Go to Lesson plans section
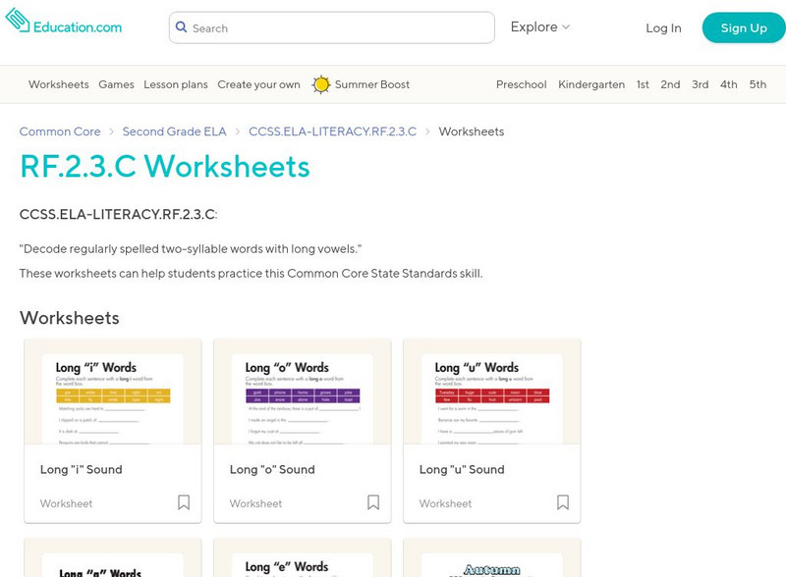Viewport: 786px width, 577px height. pos(176,85)
